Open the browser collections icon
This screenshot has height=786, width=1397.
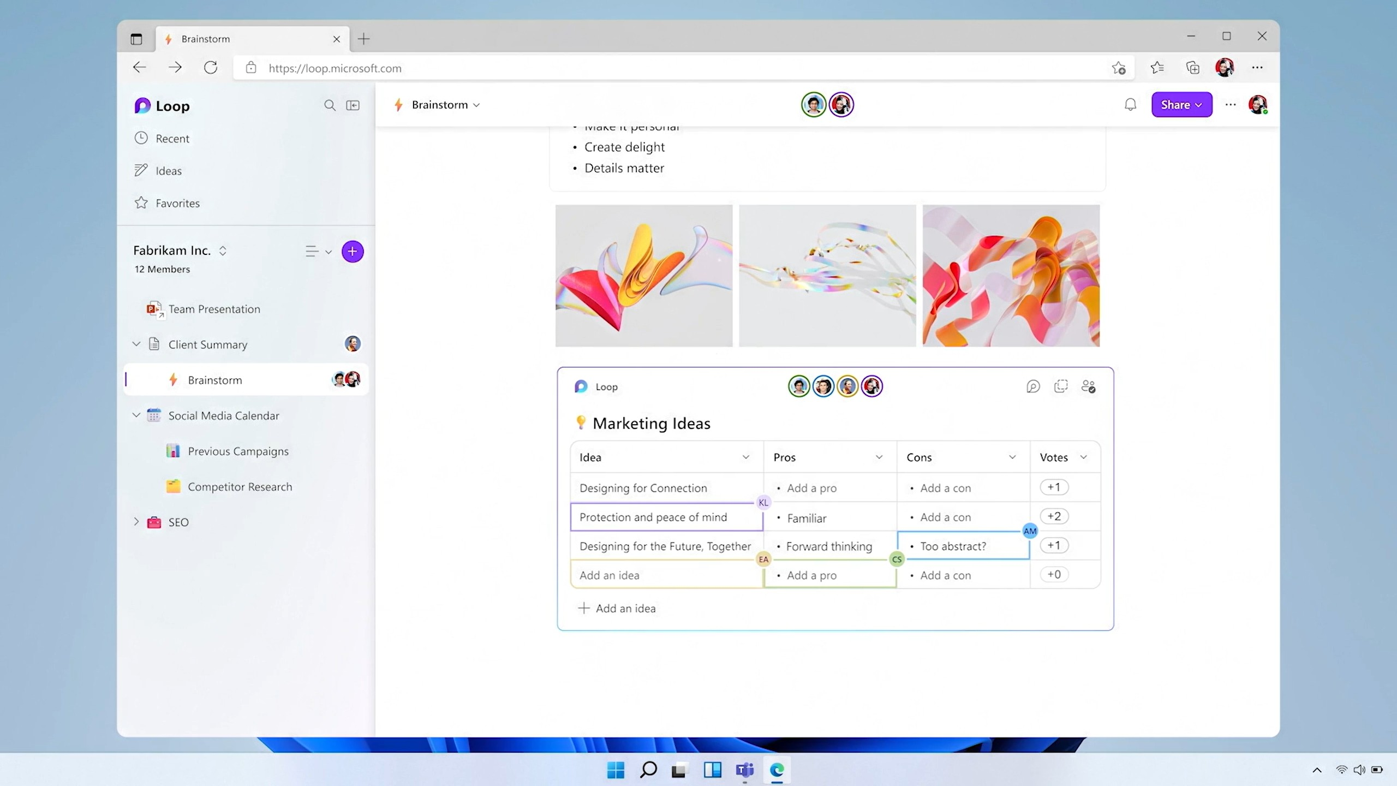1192,68
